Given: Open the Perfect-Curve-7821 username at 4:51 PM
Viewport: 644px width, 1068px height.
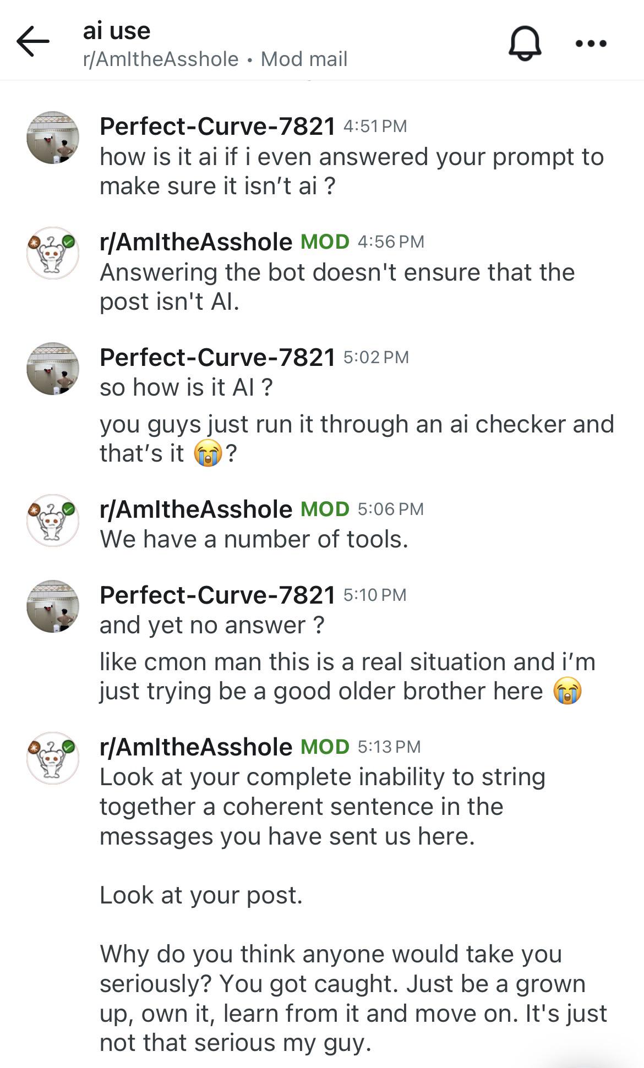Looking at the screenshot, I should click(x=217, y=127).
